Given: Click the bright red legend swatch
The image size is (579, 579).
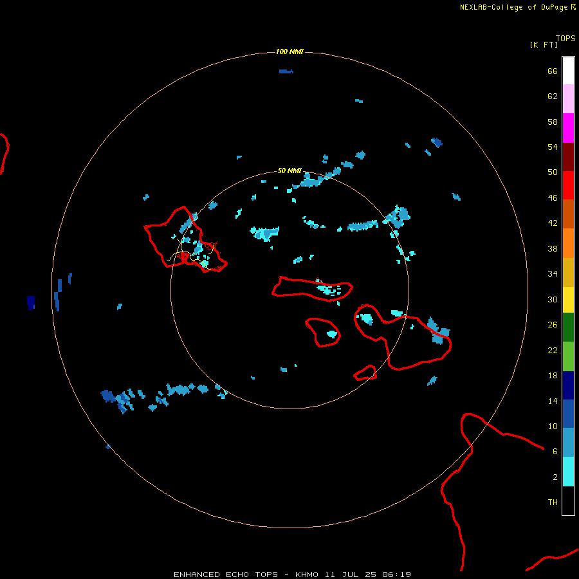Looking at the screenshot, I should pos(568,185).
